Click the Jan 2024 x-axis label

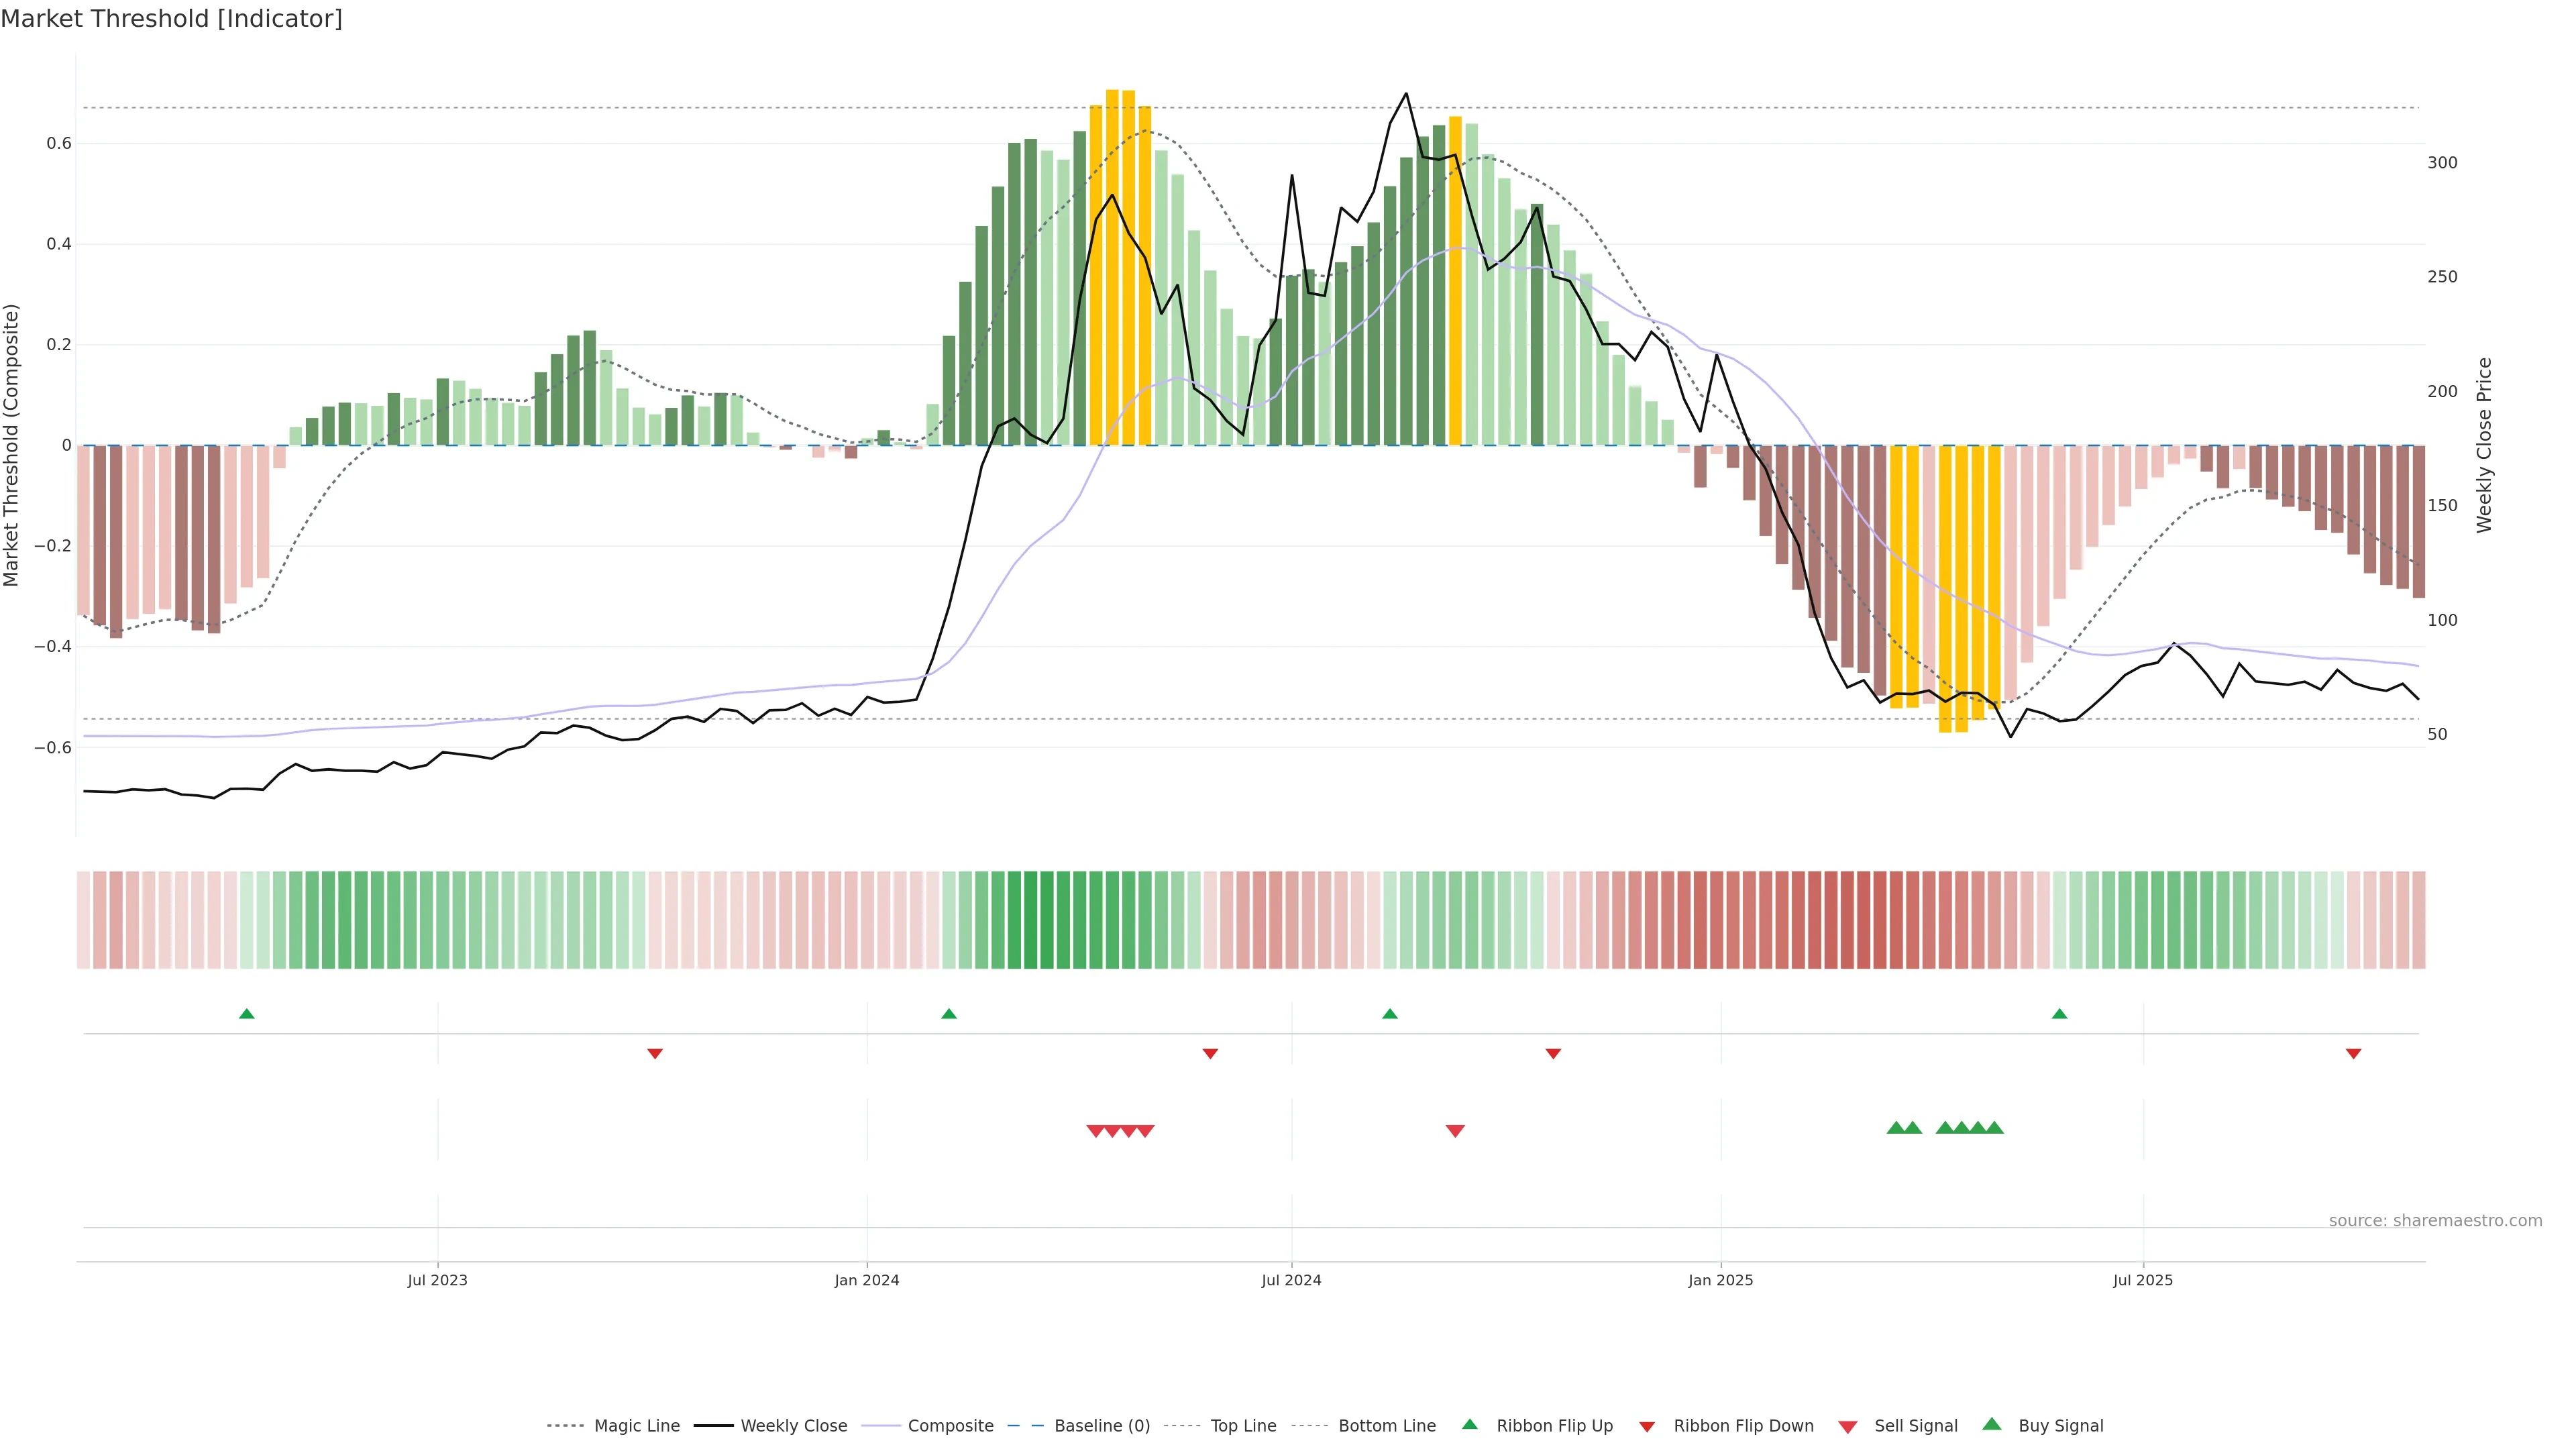(x=867, y=1280)
